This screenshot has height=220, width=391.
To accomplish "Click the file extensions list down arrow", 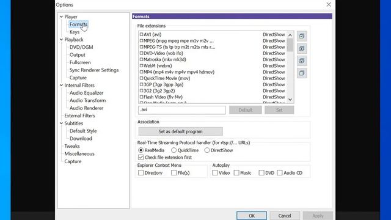I will [x=290, y=100].
